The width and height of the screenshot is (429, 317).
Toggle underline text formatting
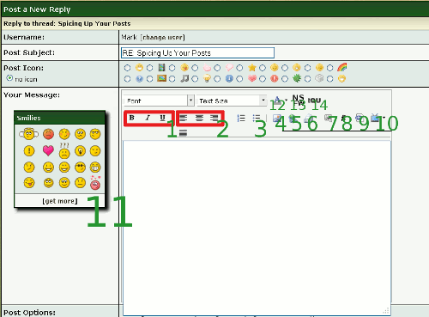pos(162,118)
